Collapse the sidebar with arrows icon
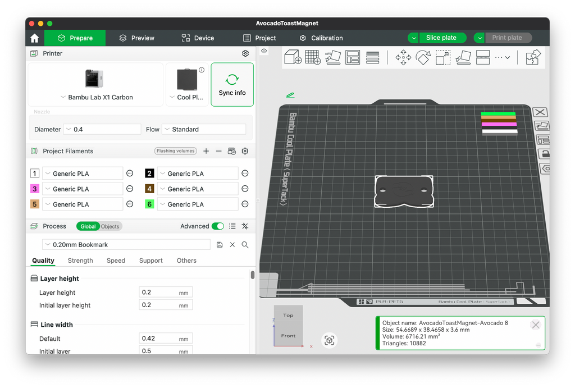The height and width of the screenshot is (388, 575). pos(264,51)
